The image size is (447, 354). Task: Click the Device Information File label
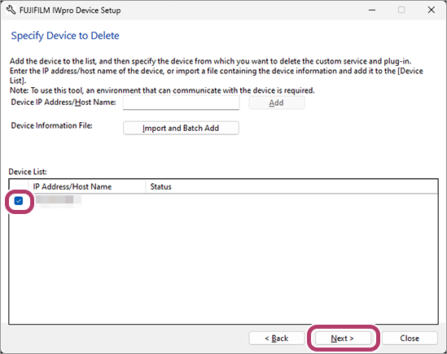[x=51, y=125]
